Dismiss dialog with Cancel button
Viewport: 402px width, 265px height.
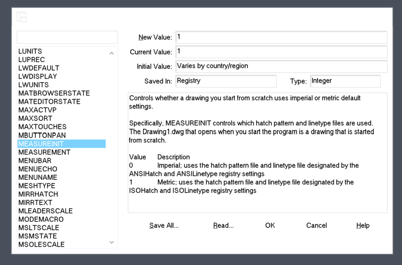pyautogui.click(x=317, y=225)
